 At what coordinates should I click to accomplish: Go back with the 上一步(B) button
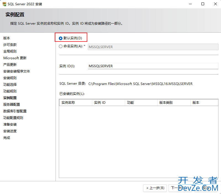point(155,188)
